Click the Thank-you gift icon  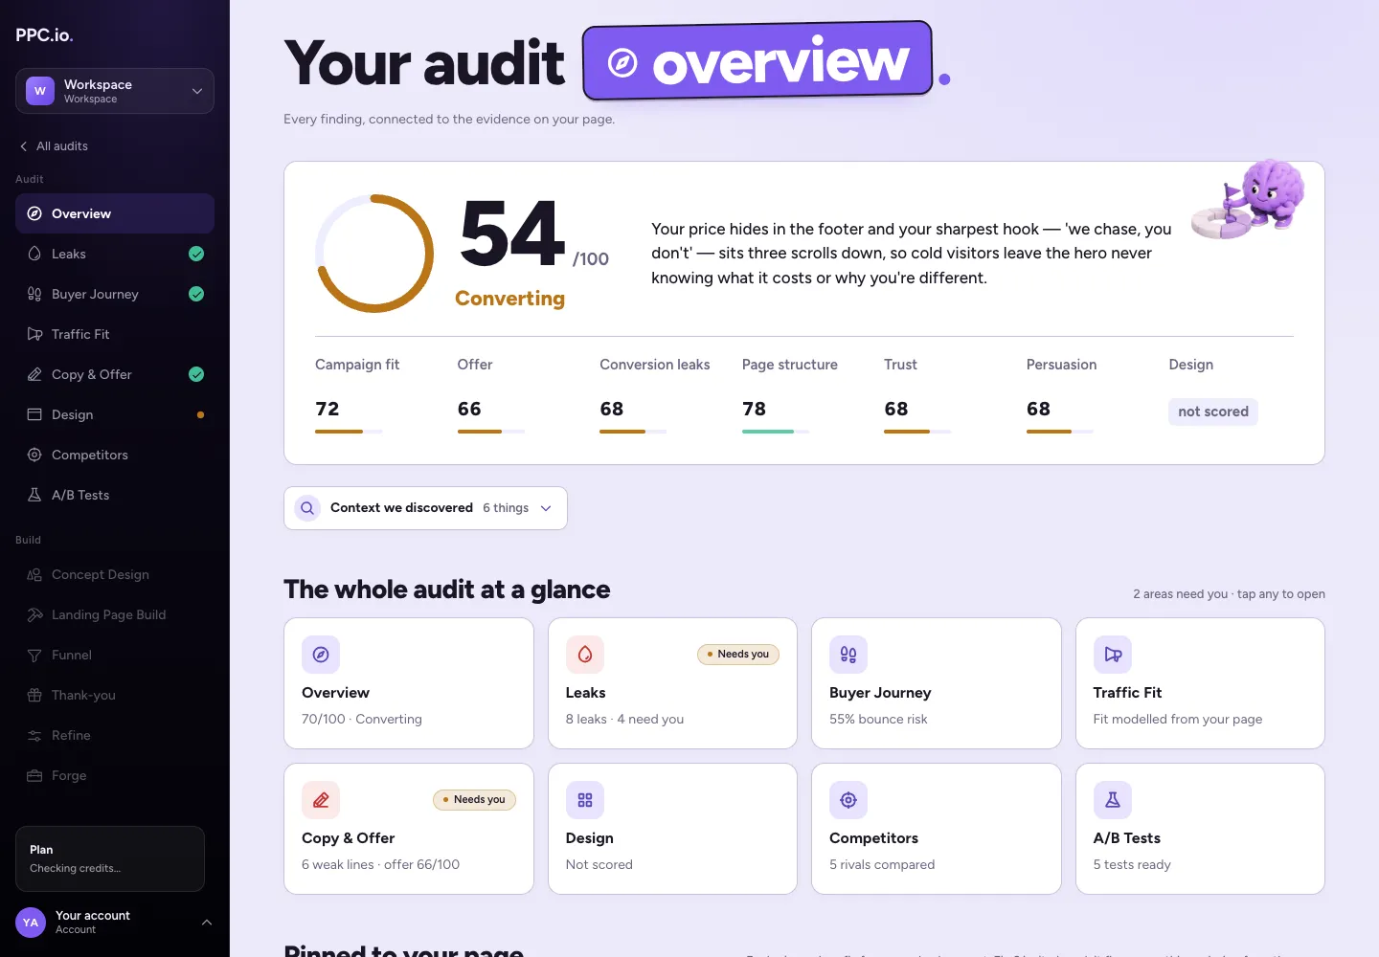(x=34, y=695)
